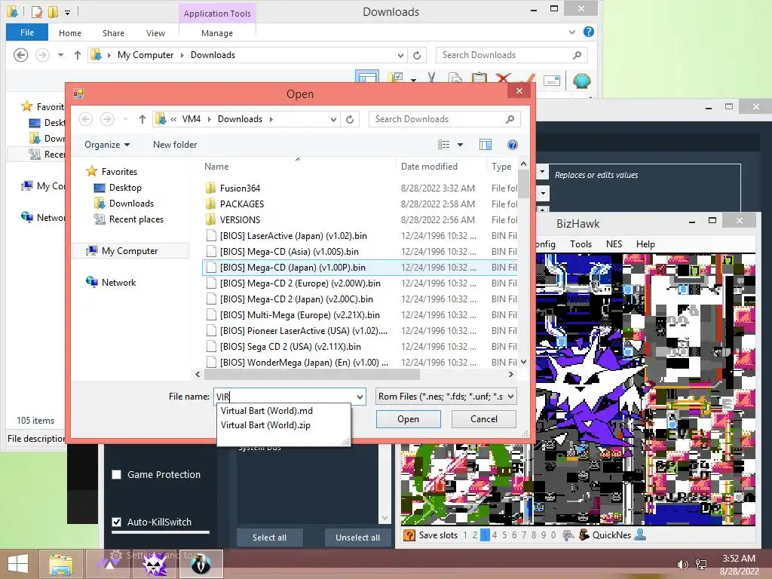The image size is (772, 579).
Task: Click the search magnifier in Open dialog
Action: (x=510, y=119)
